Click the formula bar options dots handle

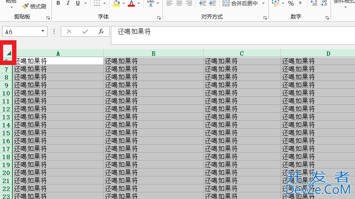54,31
